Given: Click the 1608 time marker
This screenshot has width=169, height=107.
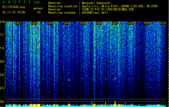Looking at the screenshot, I should (x=131, y=23).
